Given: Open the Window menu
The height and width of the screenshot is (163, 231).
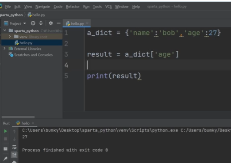Looking at the screenshot, I should click(122, 7).
